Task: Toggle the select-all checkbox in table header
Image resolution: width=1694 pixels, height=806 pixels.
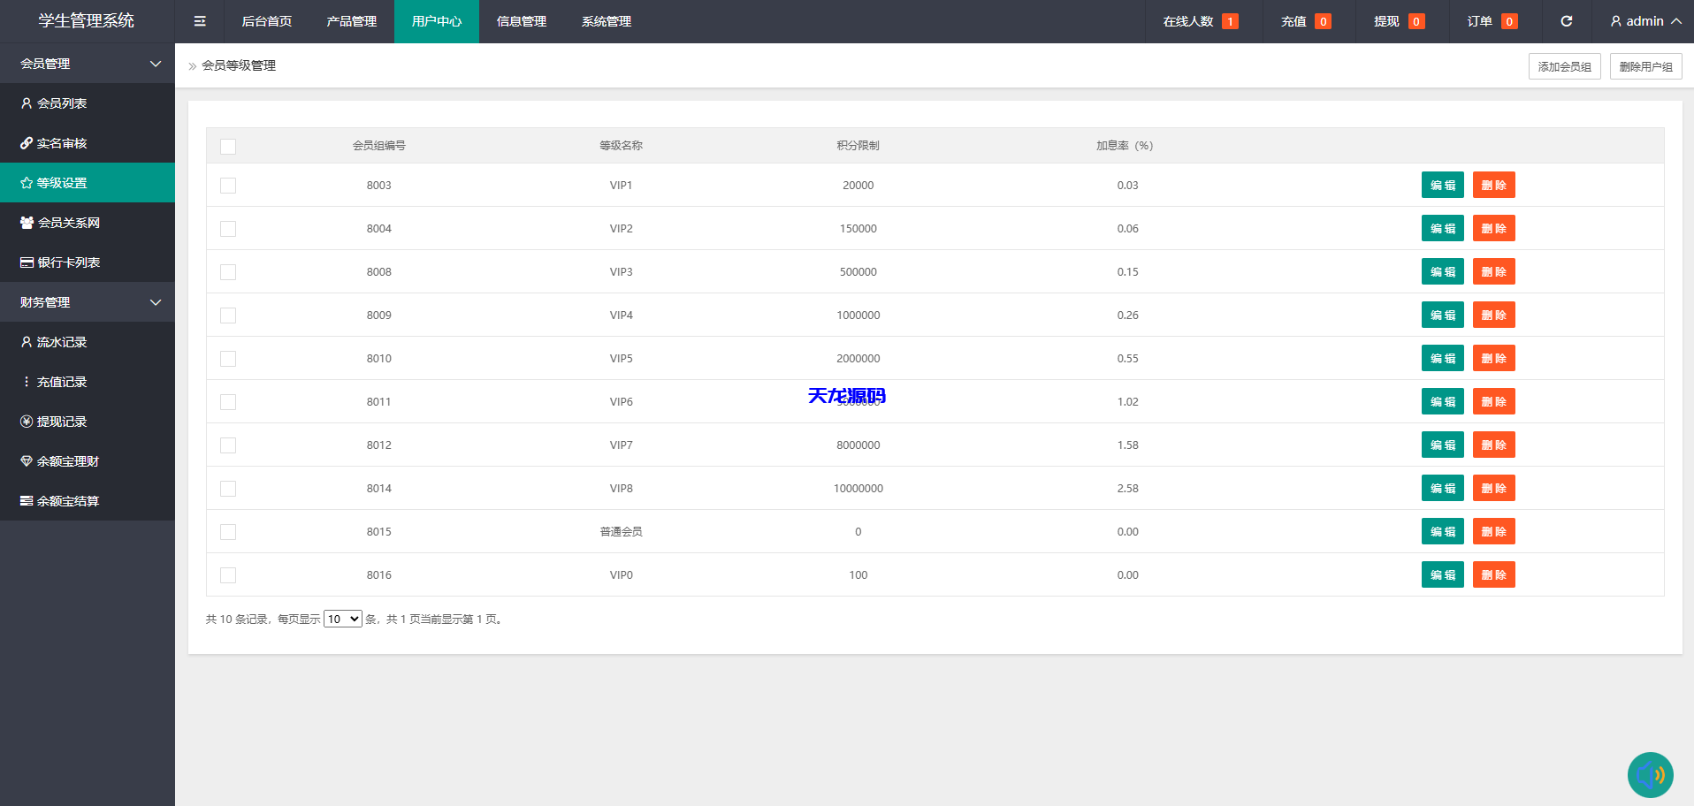Action: click(x=228, y=147)
